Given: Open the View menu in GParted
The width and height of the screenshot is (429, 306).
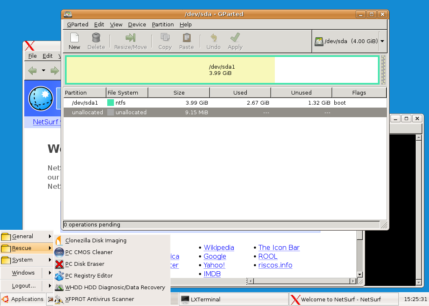Looking at the screenshot, I should pos(116,25).
